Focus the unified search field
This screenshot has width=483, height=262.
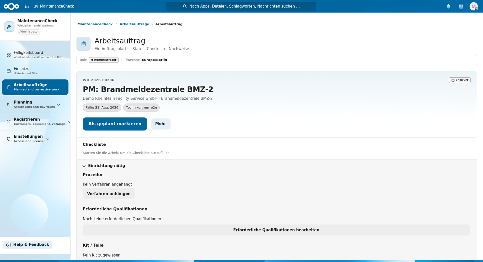[241, 6]
